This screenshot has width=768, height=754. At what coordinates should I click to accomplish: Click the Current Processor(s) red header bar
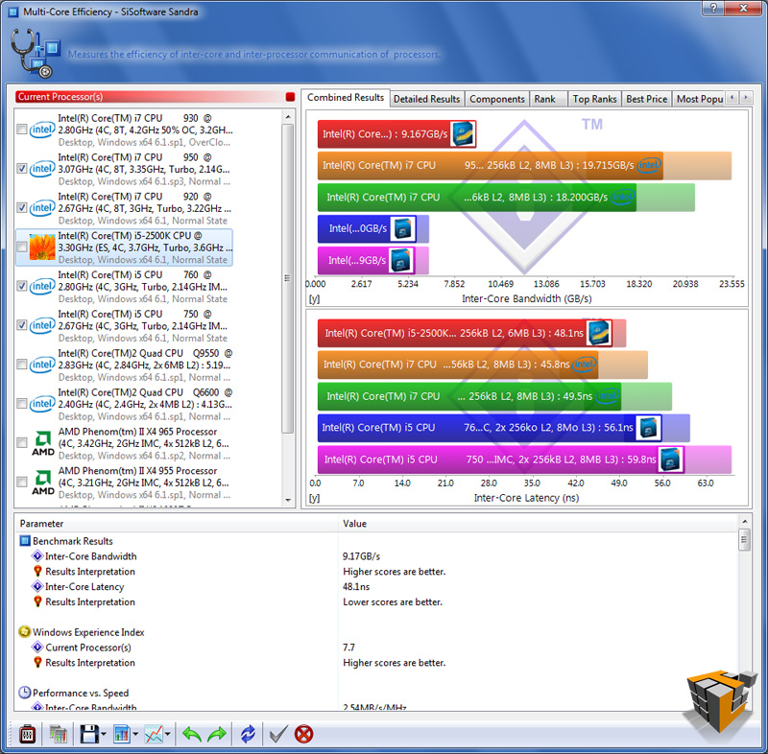[150, 97]
